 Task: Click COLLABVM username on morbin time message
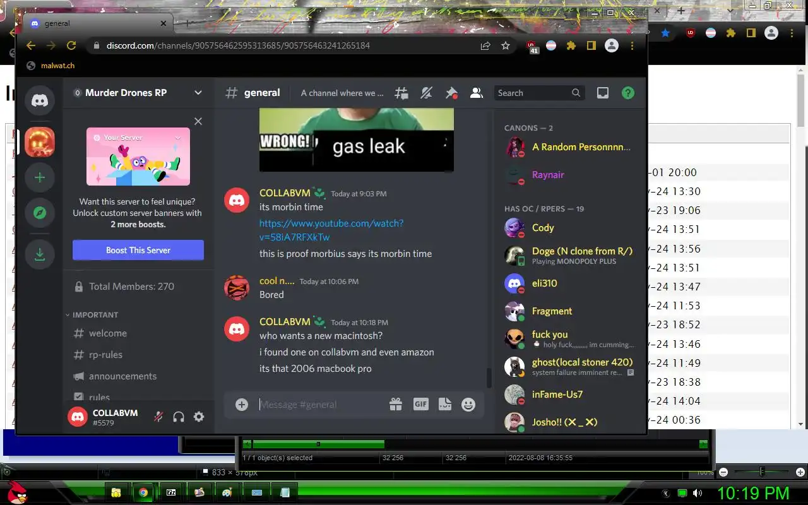click(x=285, y=193)
